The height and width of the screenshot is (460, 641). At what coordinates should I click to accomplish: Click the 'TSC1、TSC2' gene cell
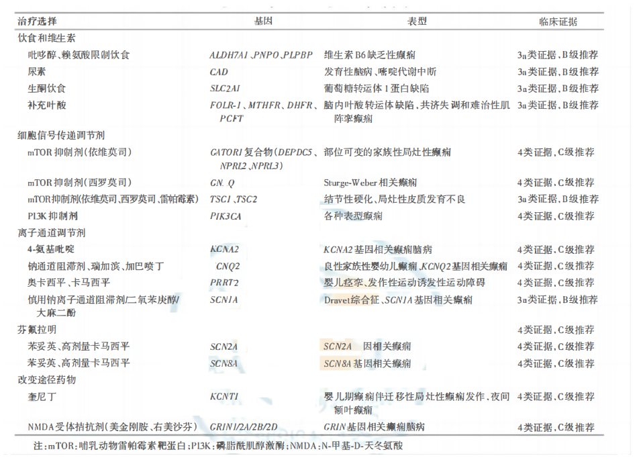(234, 199)
